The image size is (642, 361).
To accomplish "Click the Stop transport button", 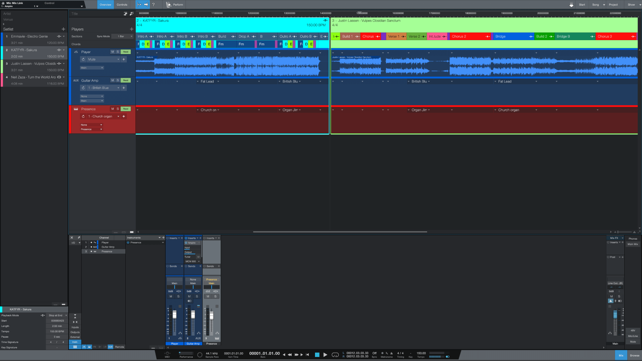I will [x=317, y=355].
